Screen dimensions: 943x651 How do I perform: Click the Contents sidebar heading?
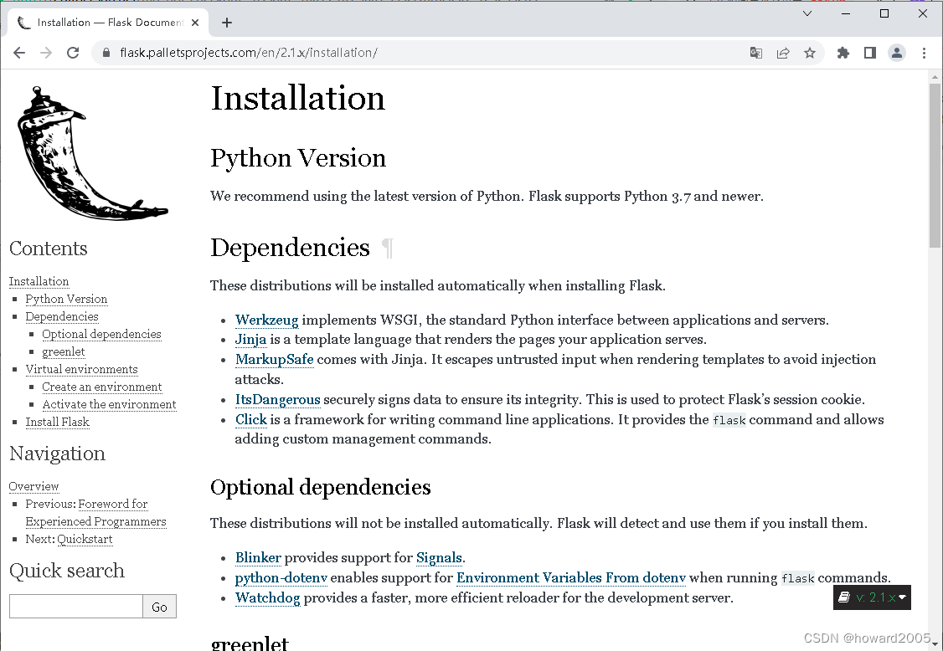(x=48, y=249)
